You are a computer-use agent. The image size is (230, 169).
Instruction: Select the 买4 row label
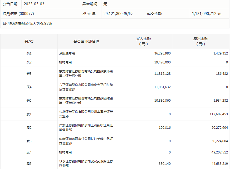[x=29, y=87]
